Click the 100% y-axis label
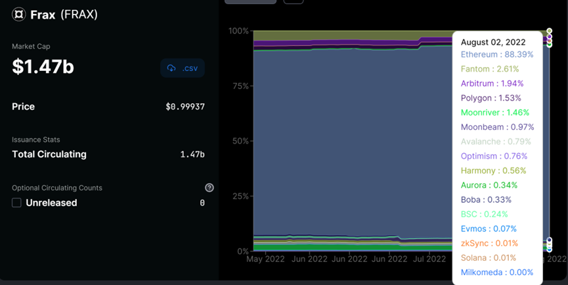Viewport: 568px width, 285px height. [238, 31]
